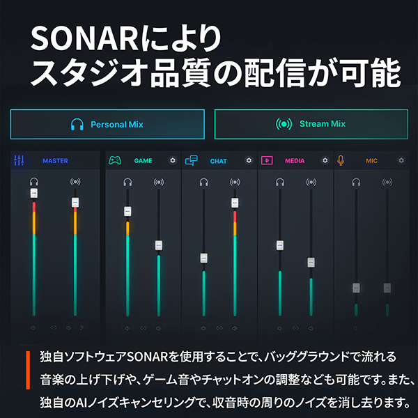Click the CHAT stream volume fader handle
Image resolution: width=418 pixels, height=418 pixels.
point(235,203)
